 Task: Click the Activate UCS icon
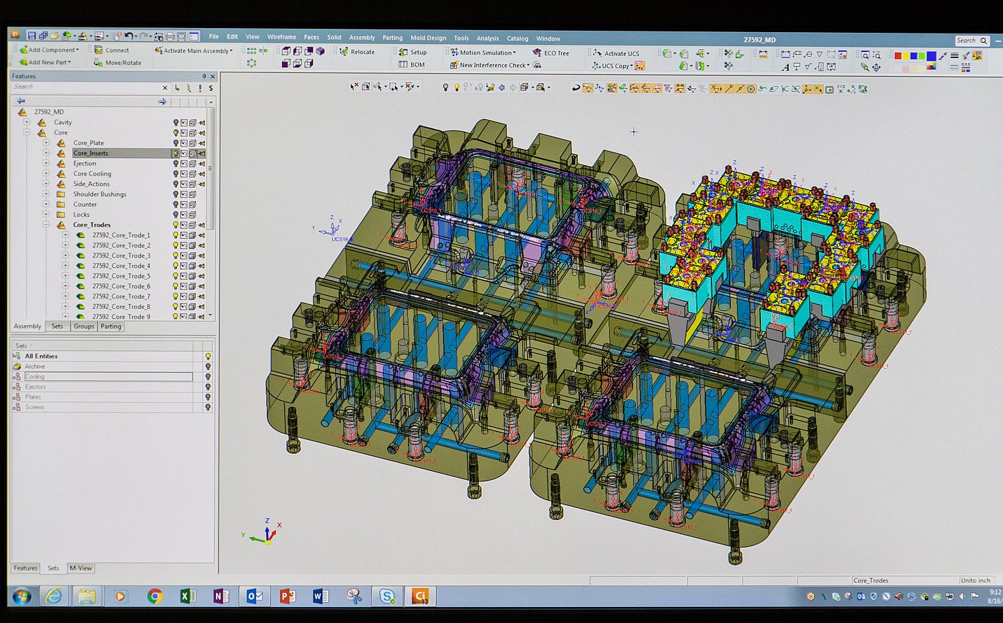pyautogui.click(x=596, y=53)
